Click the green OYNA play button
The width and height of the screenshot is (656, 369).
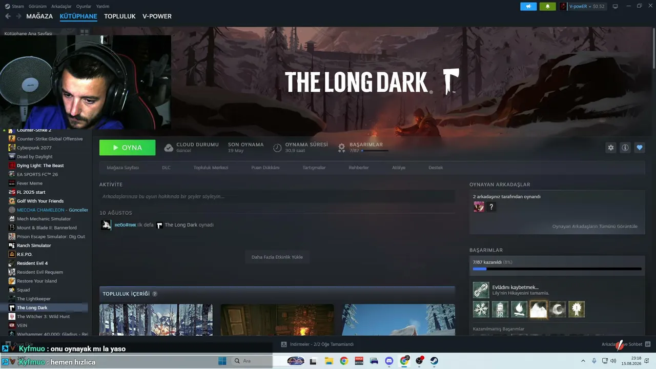tap(127, 148)
